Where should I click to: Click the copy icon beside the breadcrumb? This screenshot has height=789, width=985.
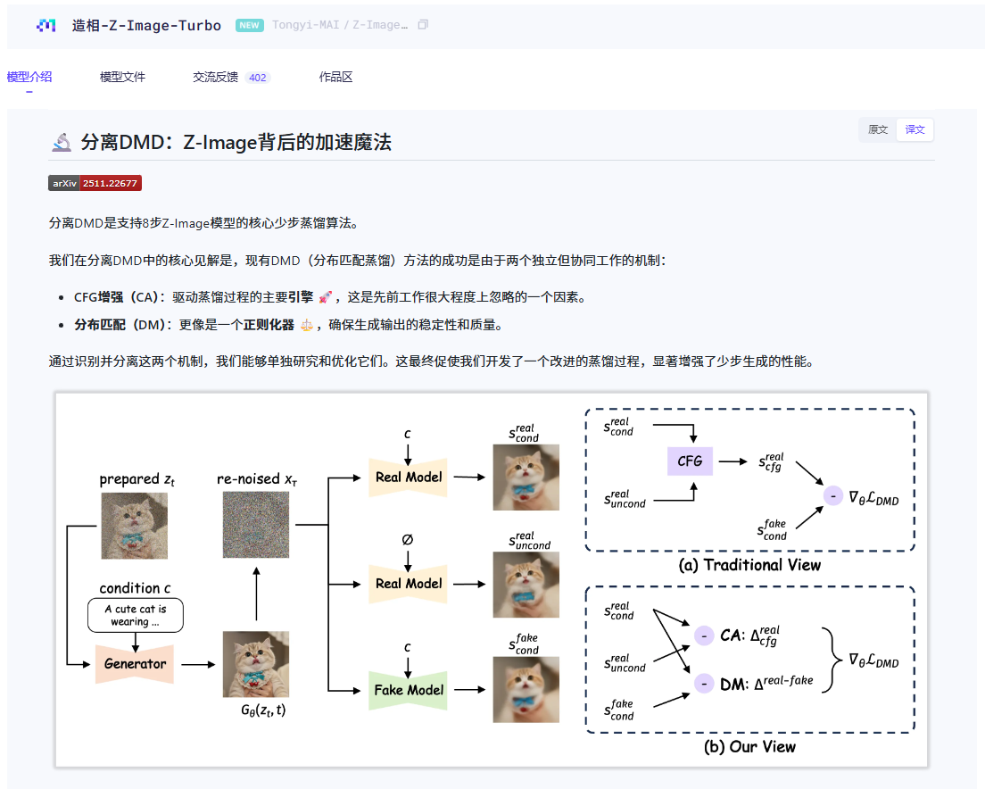421,24
